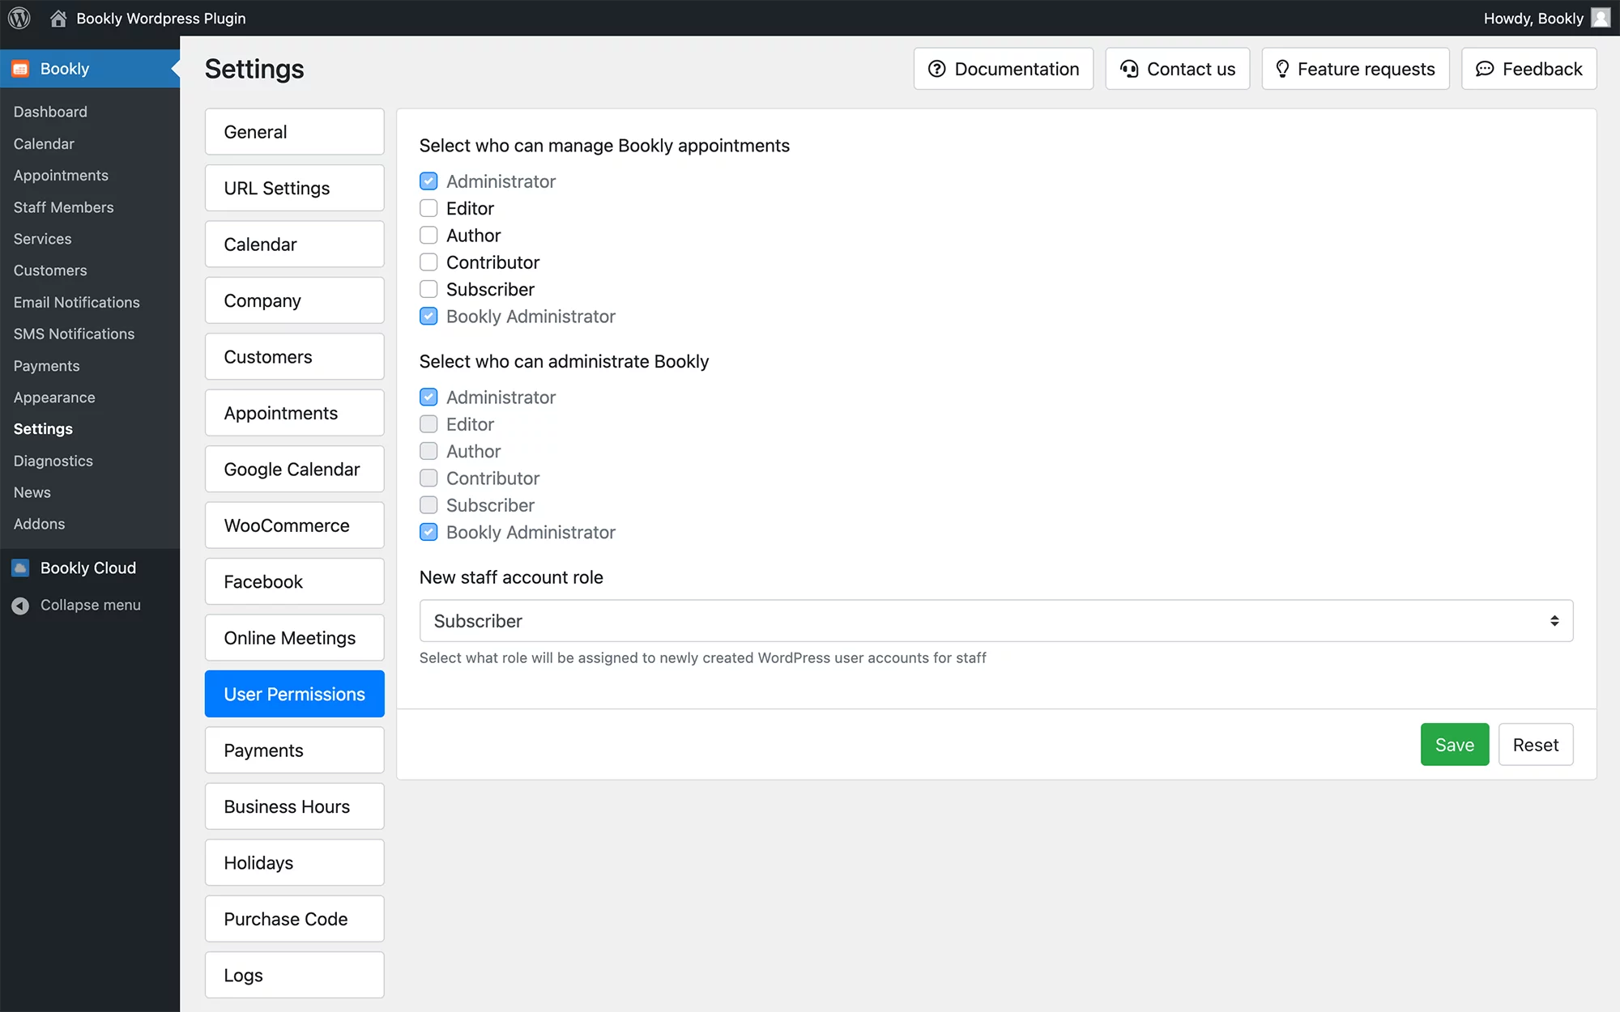Open Appearance in the sidebar

[54, 398]
